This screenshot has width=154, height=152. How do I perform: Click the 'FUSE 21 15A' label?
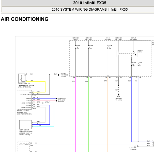point(134,64)
